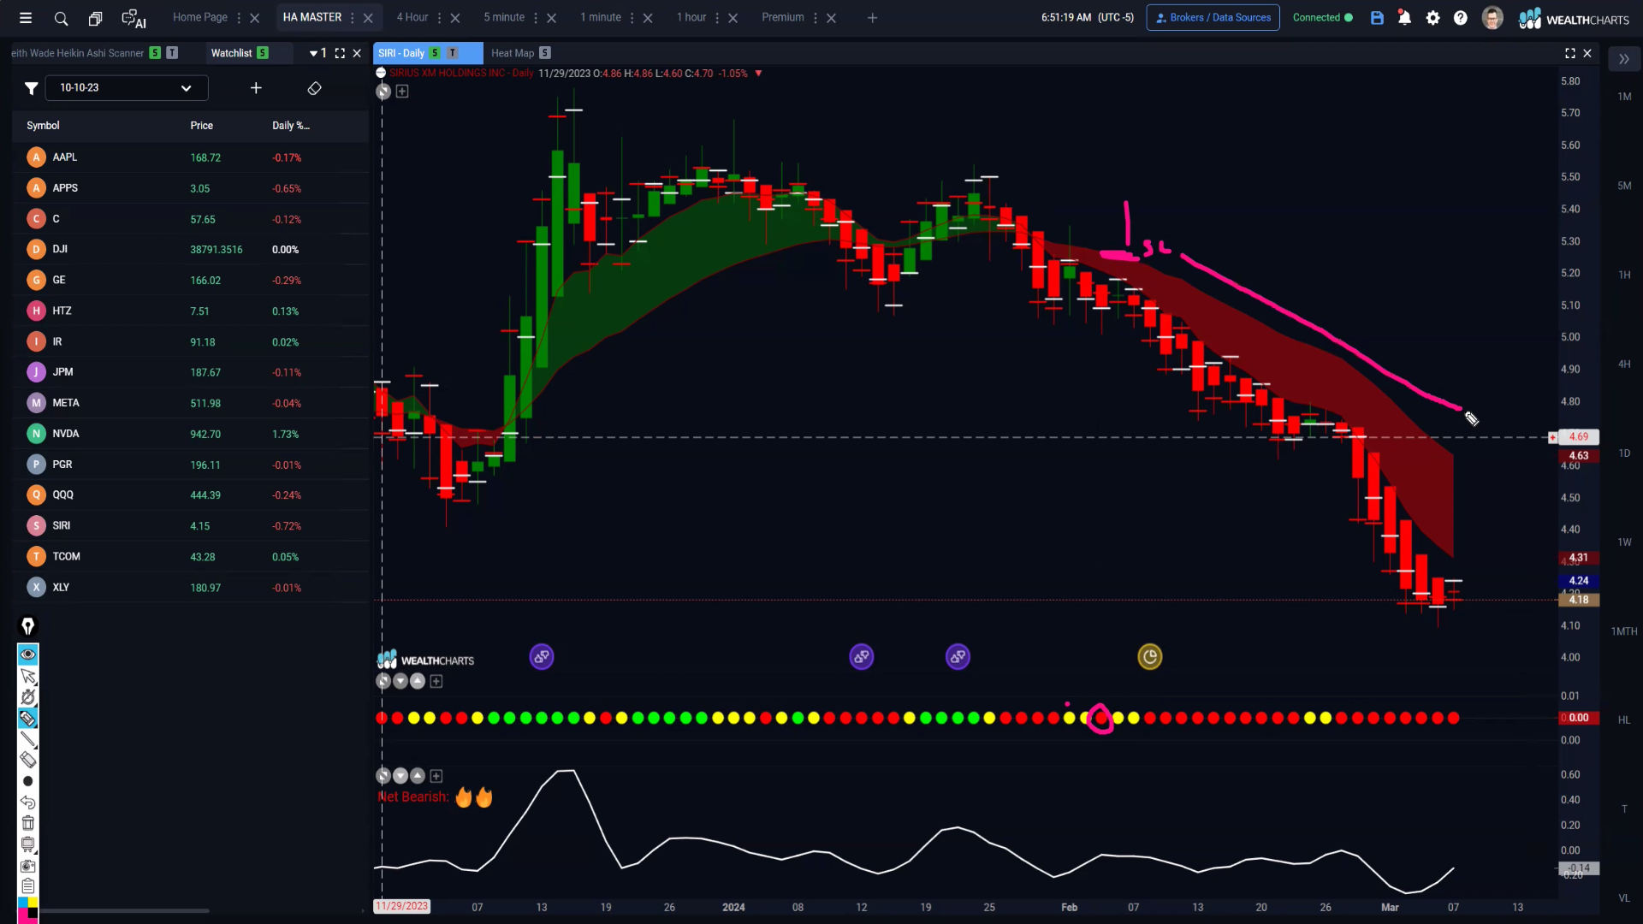
Task: Select the highlighter marker tool
Action: coord(27,719)
